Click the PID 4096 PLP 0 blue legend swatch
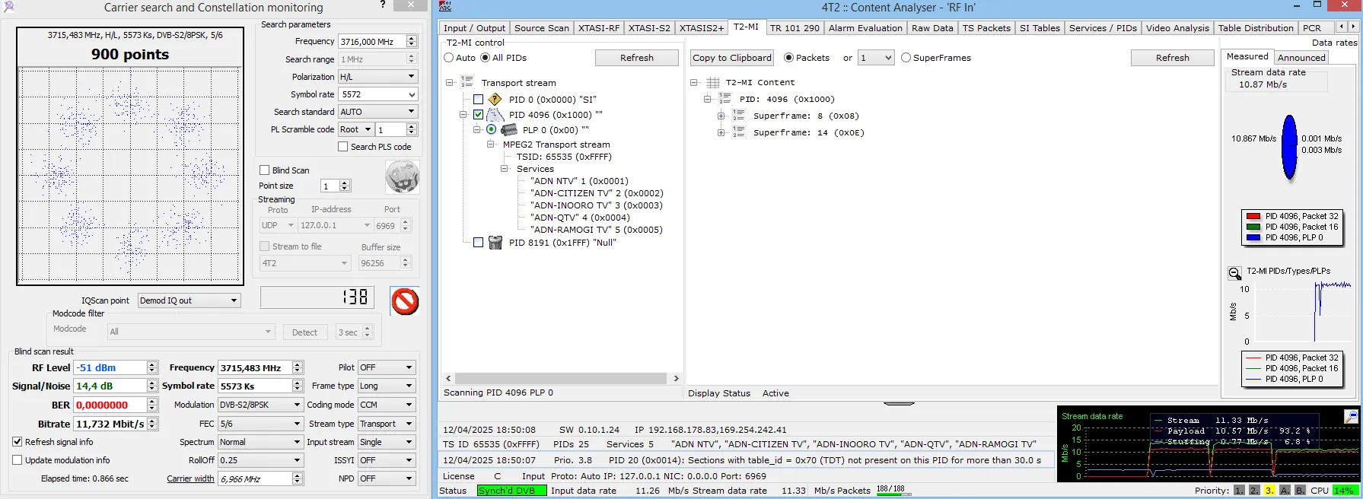Screen dimensions: 1363x499 click(x=1253, y=238)
